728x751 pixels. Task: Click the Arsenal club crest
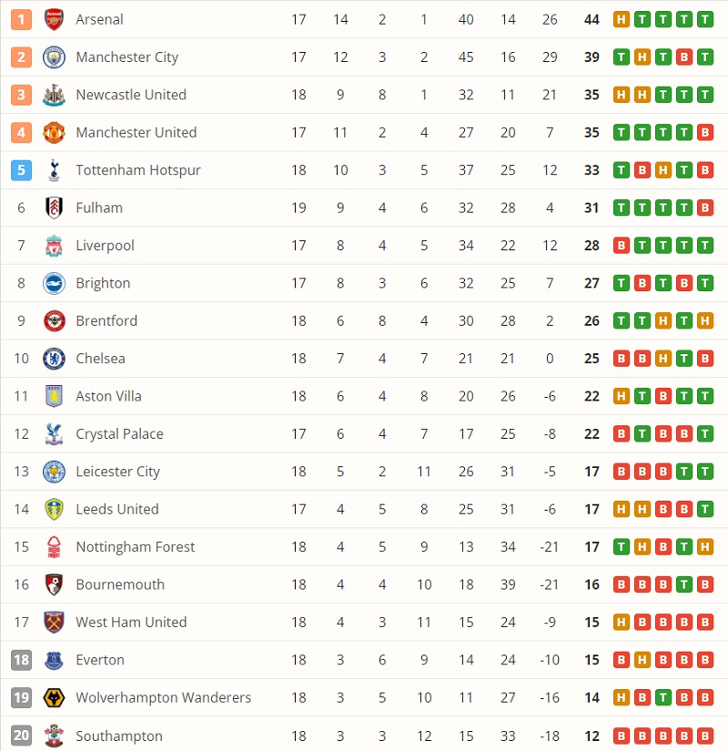point(54,19)
